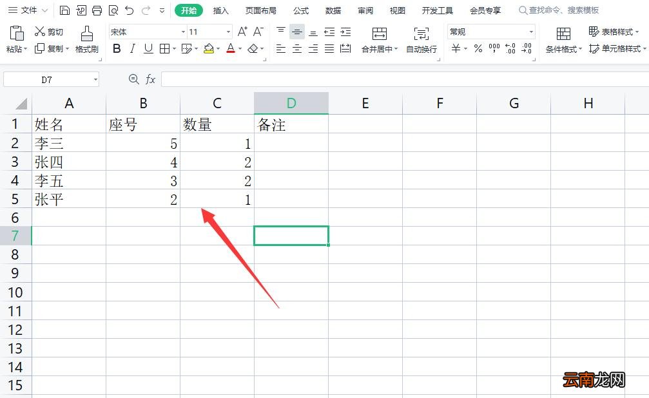
Task: Increase font size with A+ icon
Action: (242, 32)
